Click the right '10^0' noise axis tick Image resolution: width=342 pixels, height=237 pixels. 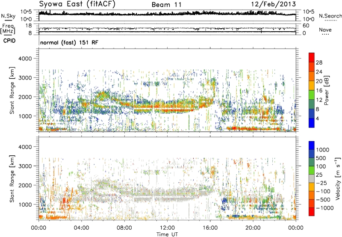(x=308, y=19)
